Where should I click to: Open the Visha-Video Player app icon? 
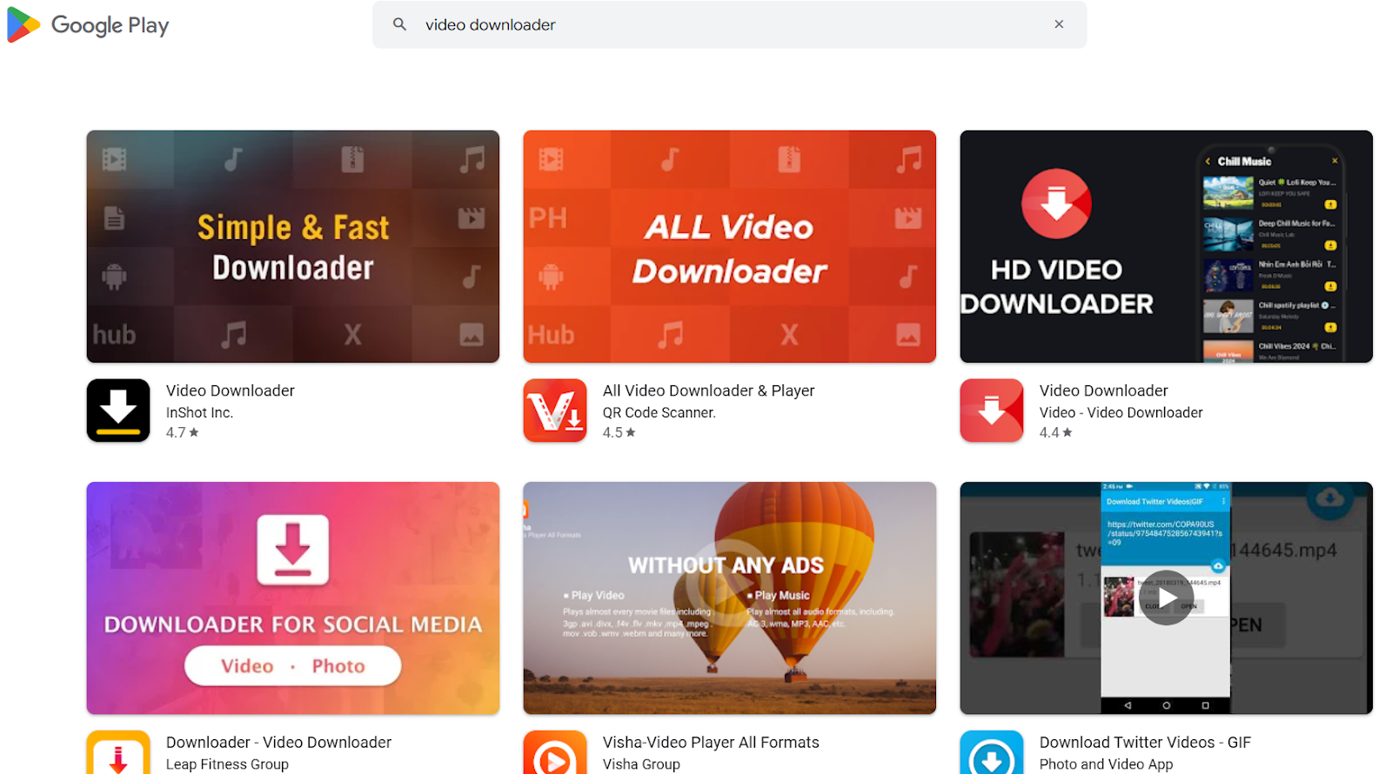pyautogui.click(x=555, y=752)
